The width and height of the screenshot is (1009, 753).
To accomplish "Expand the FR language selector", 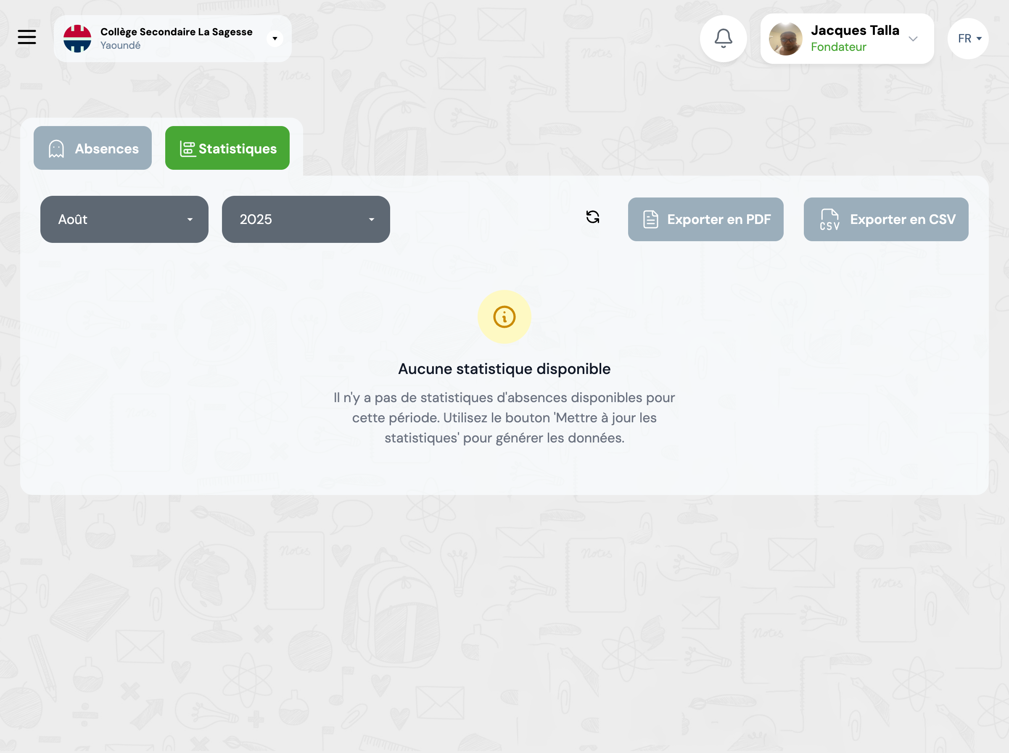I will (x=968, y=39).
